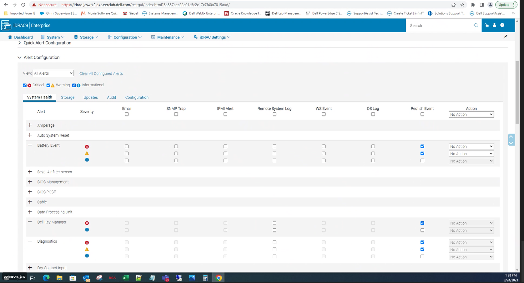Click the pin icon on the navigation bar
Screen dimensions: 524x283
click(x=506, y=37)
